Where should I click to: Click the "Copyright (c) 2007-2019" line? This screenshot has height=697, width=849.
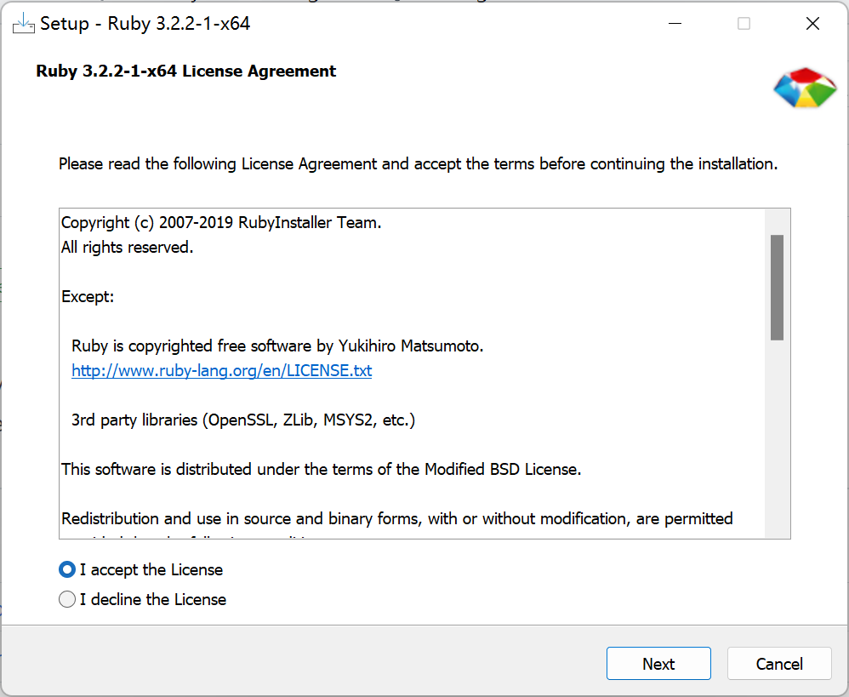[221, 223]
